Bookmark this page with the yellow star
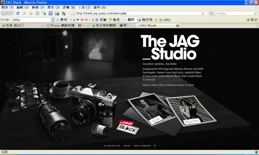 click(203, 13)
